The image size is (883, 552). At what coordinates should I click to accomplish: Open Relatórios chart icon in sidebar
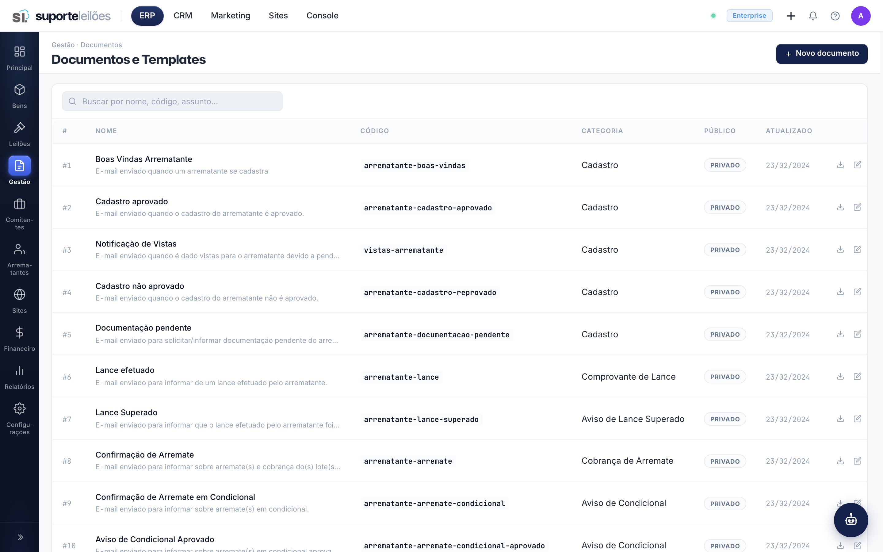click(x=19, y=370)
